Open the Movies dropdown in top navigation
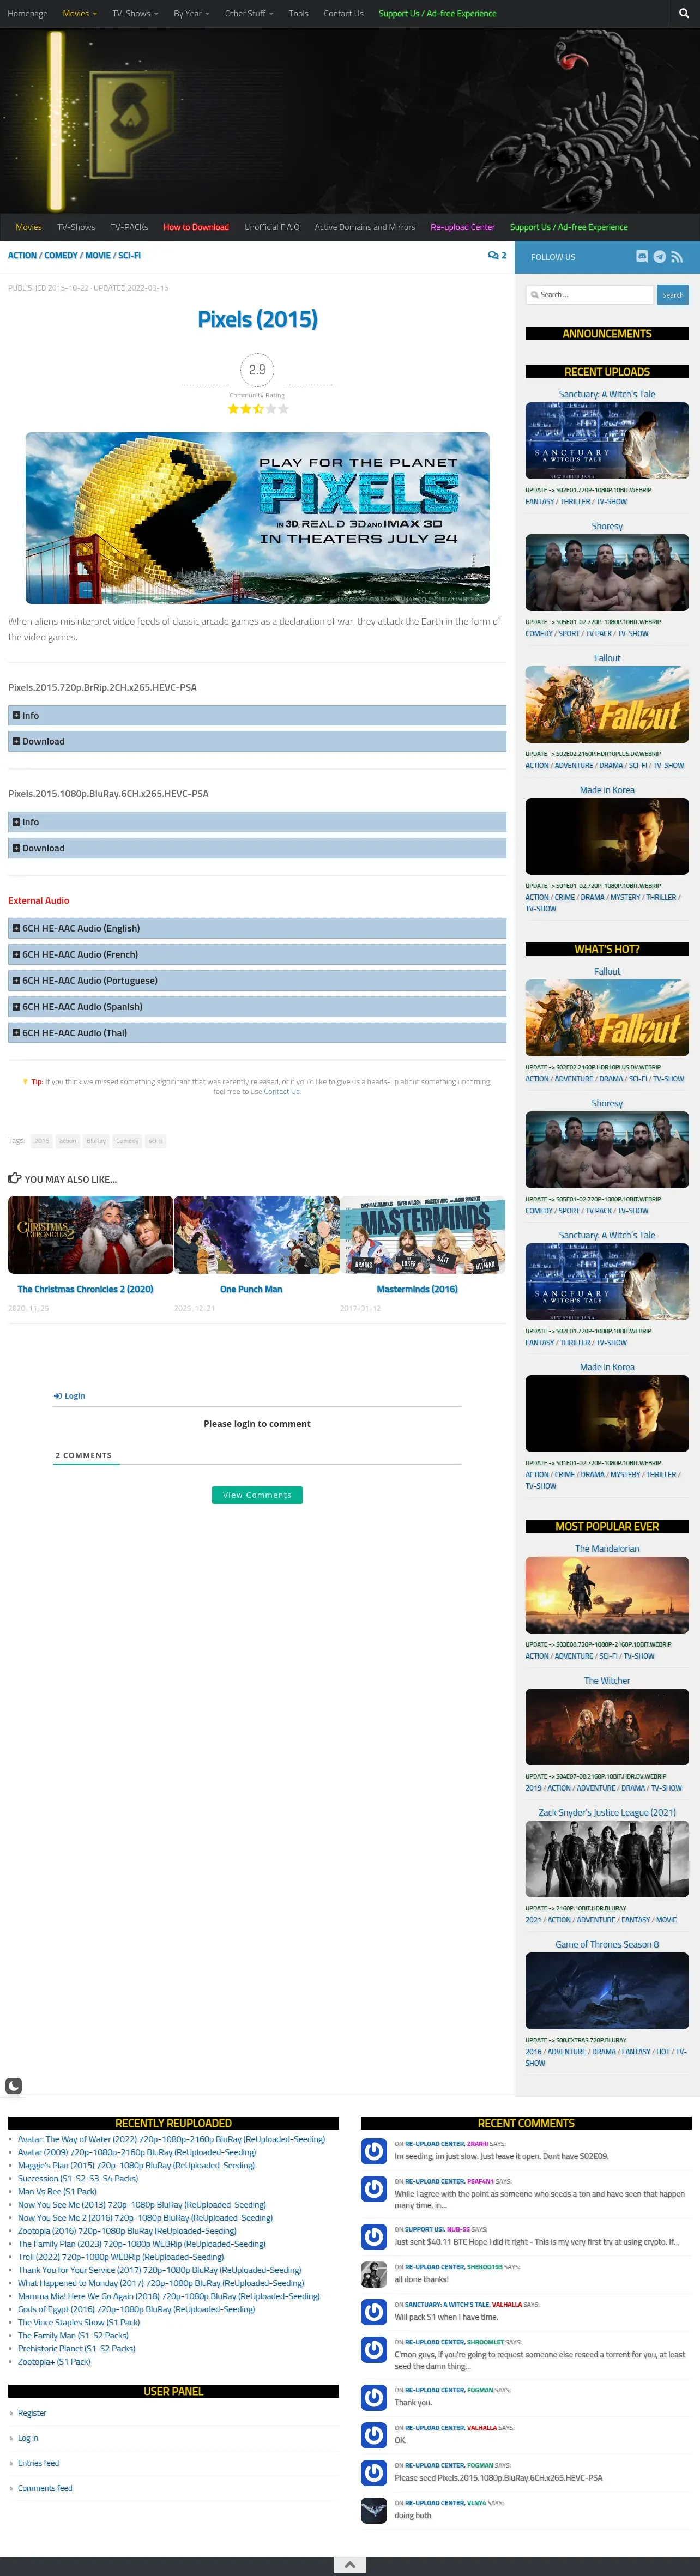 80,14
